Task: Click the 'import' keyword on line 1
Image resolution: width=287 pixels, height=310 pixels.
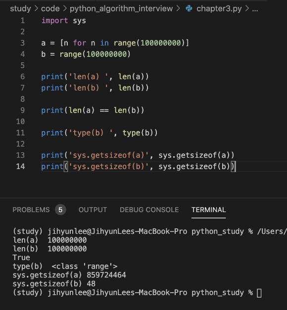Action: pyautogui.click(x=54, y=21)
